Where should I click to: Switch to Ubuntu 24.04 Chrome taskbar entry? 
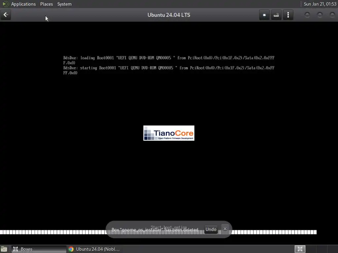(94, 249)
